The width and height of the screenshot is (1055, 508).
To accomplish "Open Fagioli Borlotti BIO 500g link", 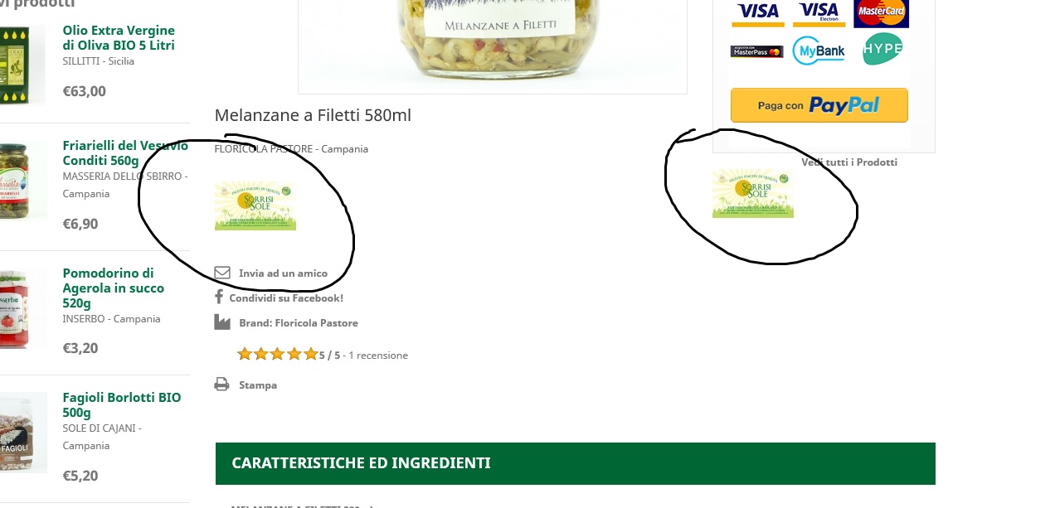I will pyautogui.click(x=122, y=405).
